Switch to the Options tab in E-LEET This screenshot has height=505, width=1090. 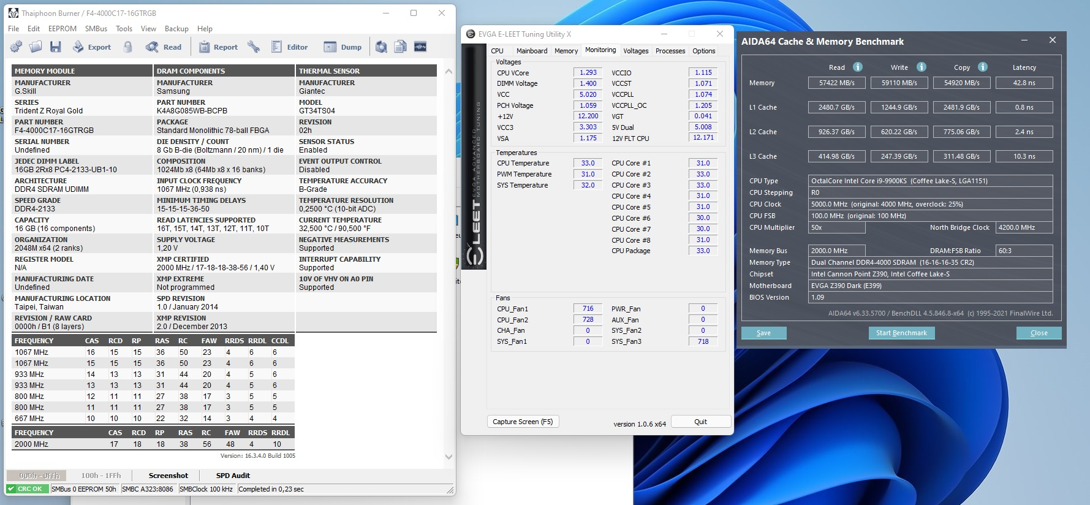(x=704, y=51)
